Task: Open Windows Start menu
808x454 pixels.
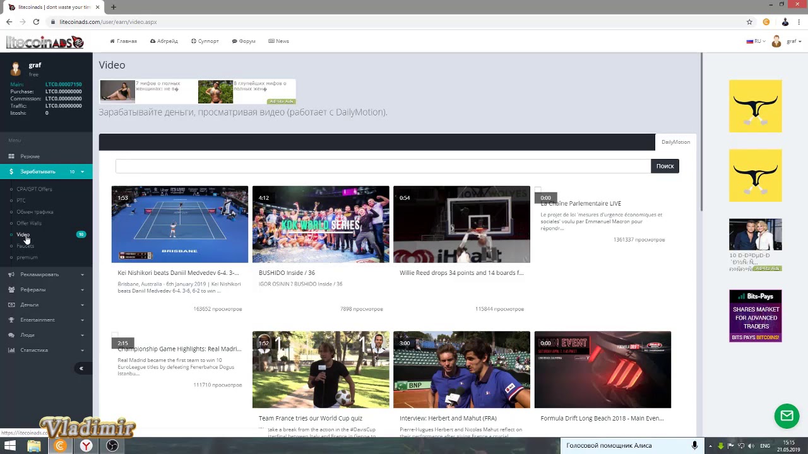Action: coord(9,446)
